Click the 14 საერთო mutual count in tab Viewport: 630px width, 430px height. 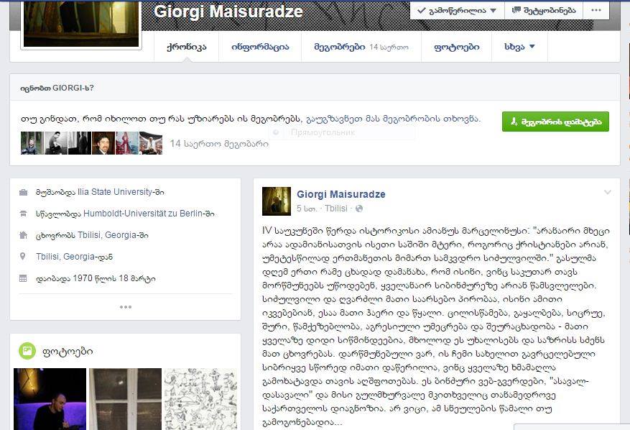[x=389, y=47]
